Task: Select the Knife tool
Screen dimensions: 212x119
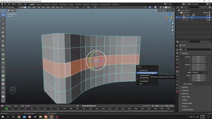Action: coord(3,71)
